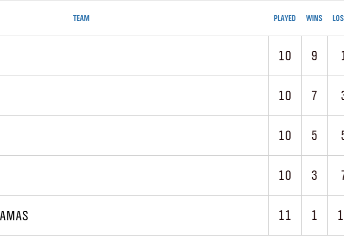The width and height of the screenshot is (344, 236).
Task: Click the wins cell showing 5
Action: coord(314,135)
